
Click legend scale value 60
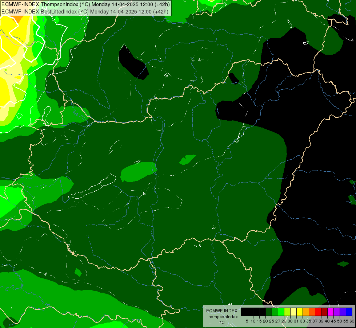[352, 321]
